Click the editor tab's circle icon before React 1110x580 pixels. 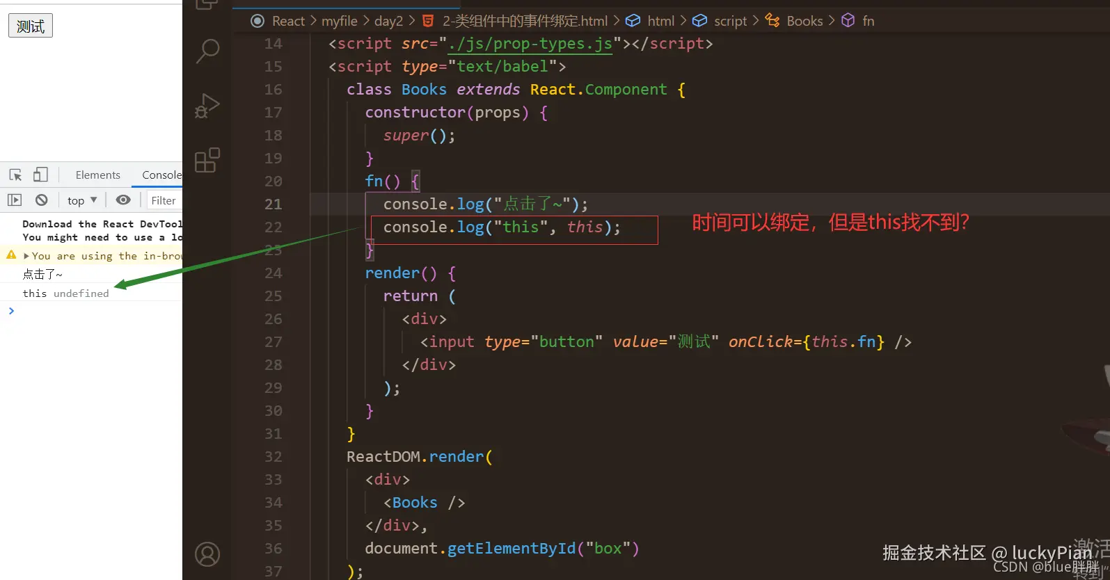click(257, 21)
